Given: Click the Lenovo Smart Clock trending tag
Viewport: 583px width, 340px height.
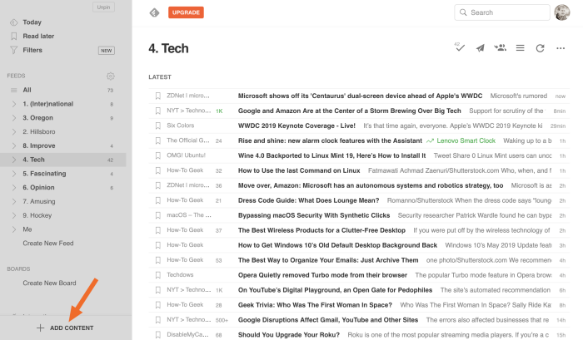Looking at the screenshot, I should (x=461, y=140).
